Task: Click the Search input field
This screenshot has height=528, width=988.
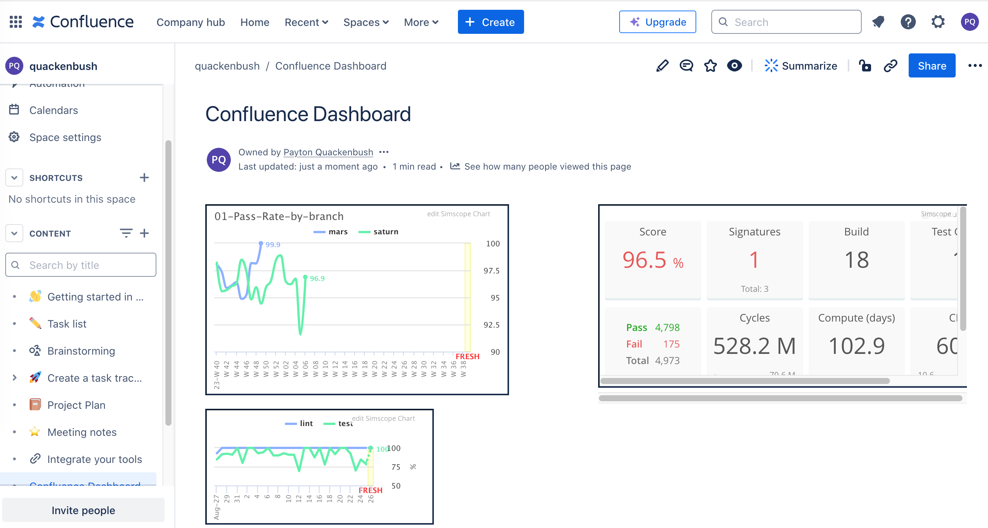Action: click(x=785, y=22)
